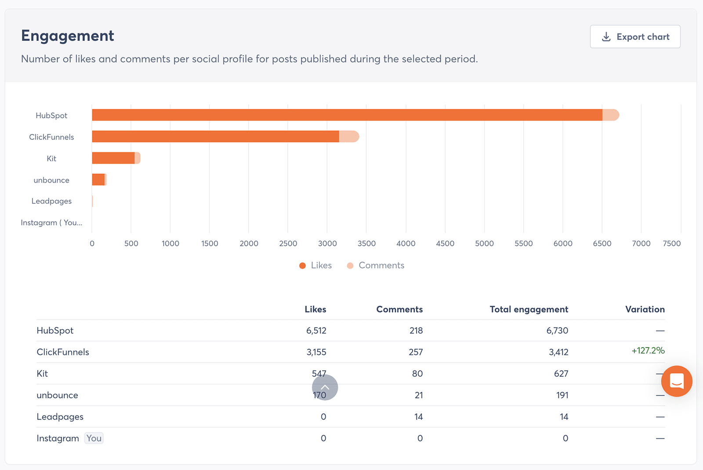Click the 14 comments value for Leadpages
This screenshot has width=703, height=470.
tap(418, 416)
